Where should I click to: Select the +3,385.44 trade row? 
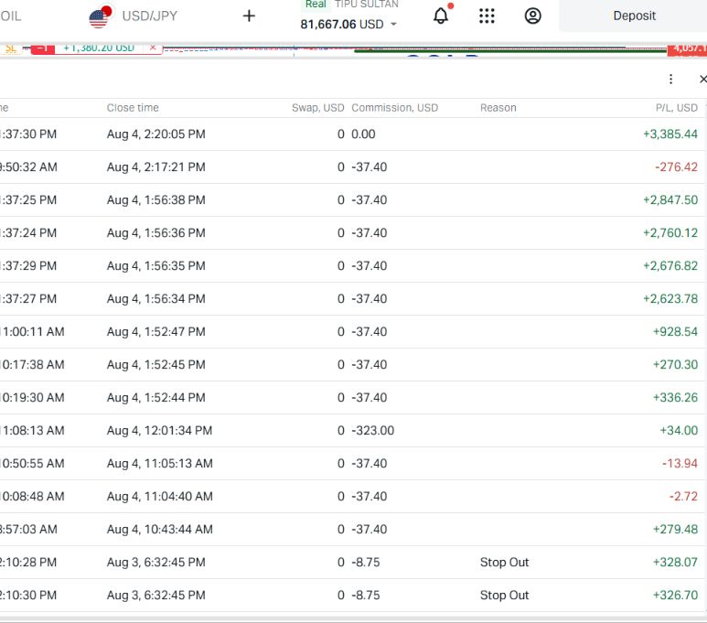353,134
